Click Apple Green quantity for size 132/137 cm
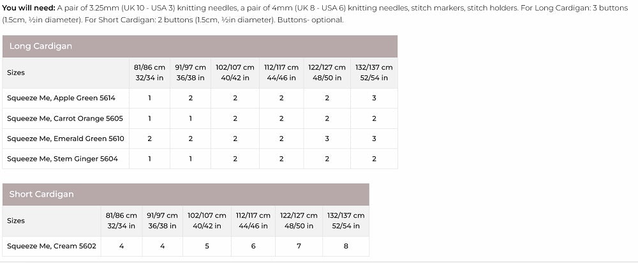 (x=374, y=98)
